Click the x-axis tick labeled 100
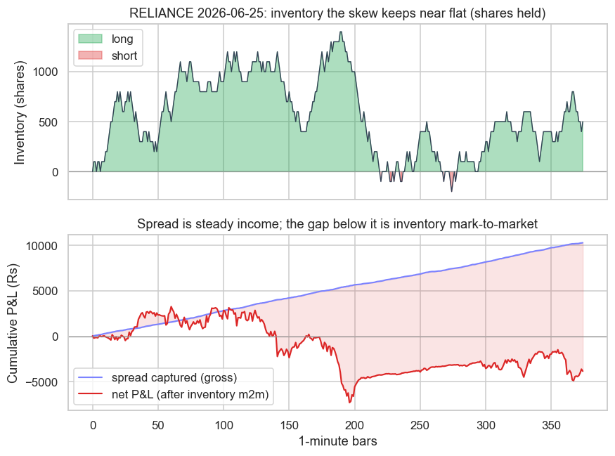Screen dimensions: 615x456 (x=224, y=425)
